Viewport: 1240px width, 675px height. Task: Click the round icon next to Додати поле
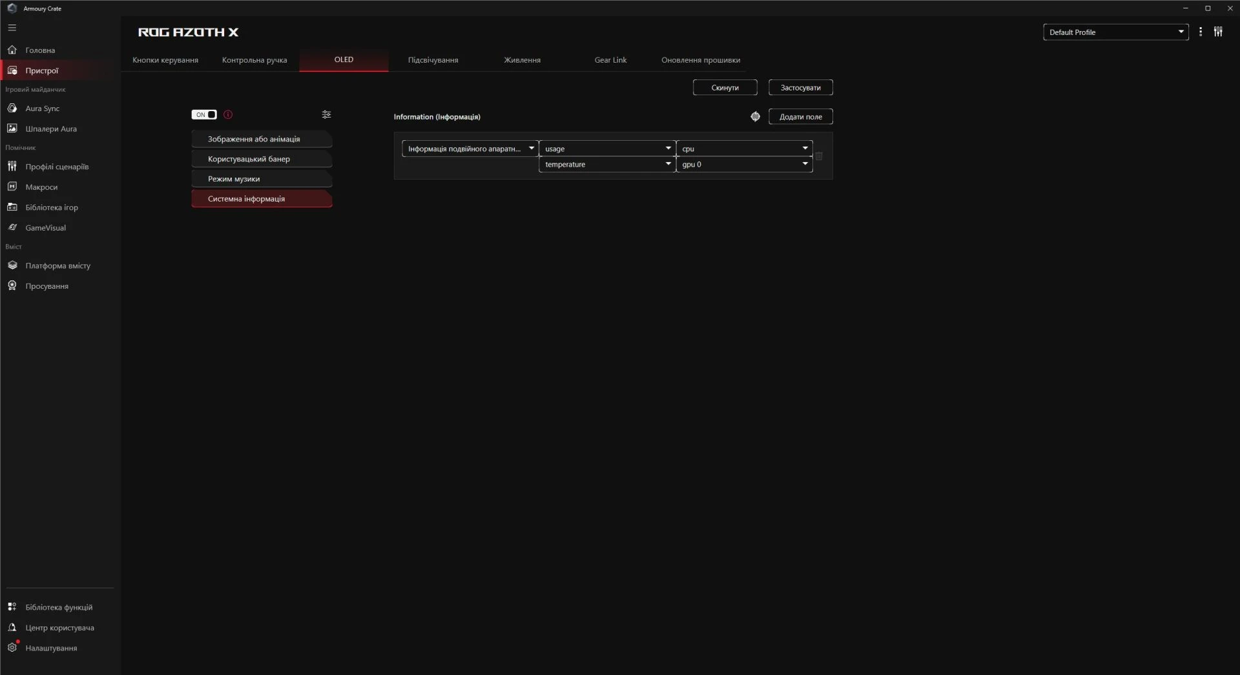pos(755,116)
